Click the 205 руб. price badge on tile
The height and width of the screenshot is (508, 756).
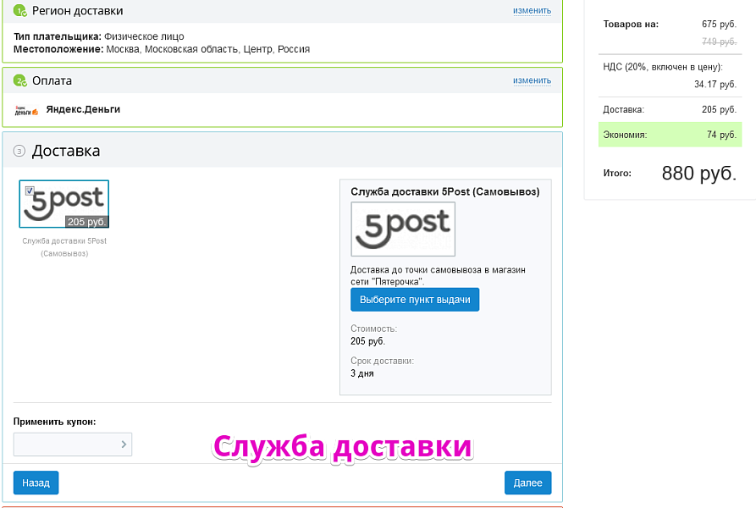point(86,222)
